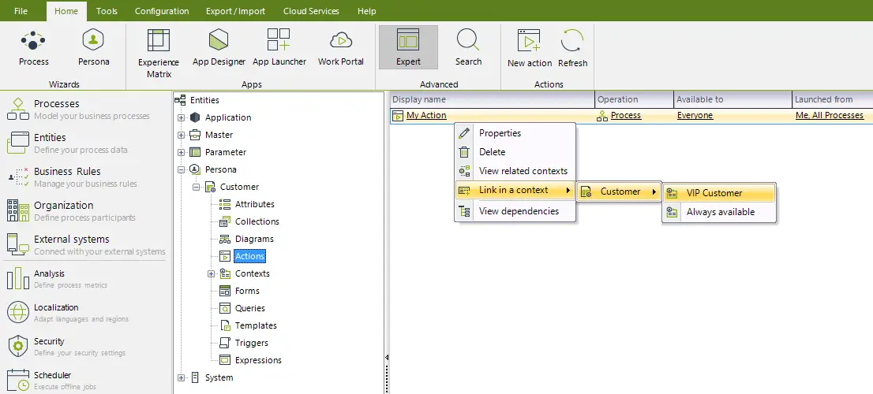Click the My Action link

tap(426, 116)
